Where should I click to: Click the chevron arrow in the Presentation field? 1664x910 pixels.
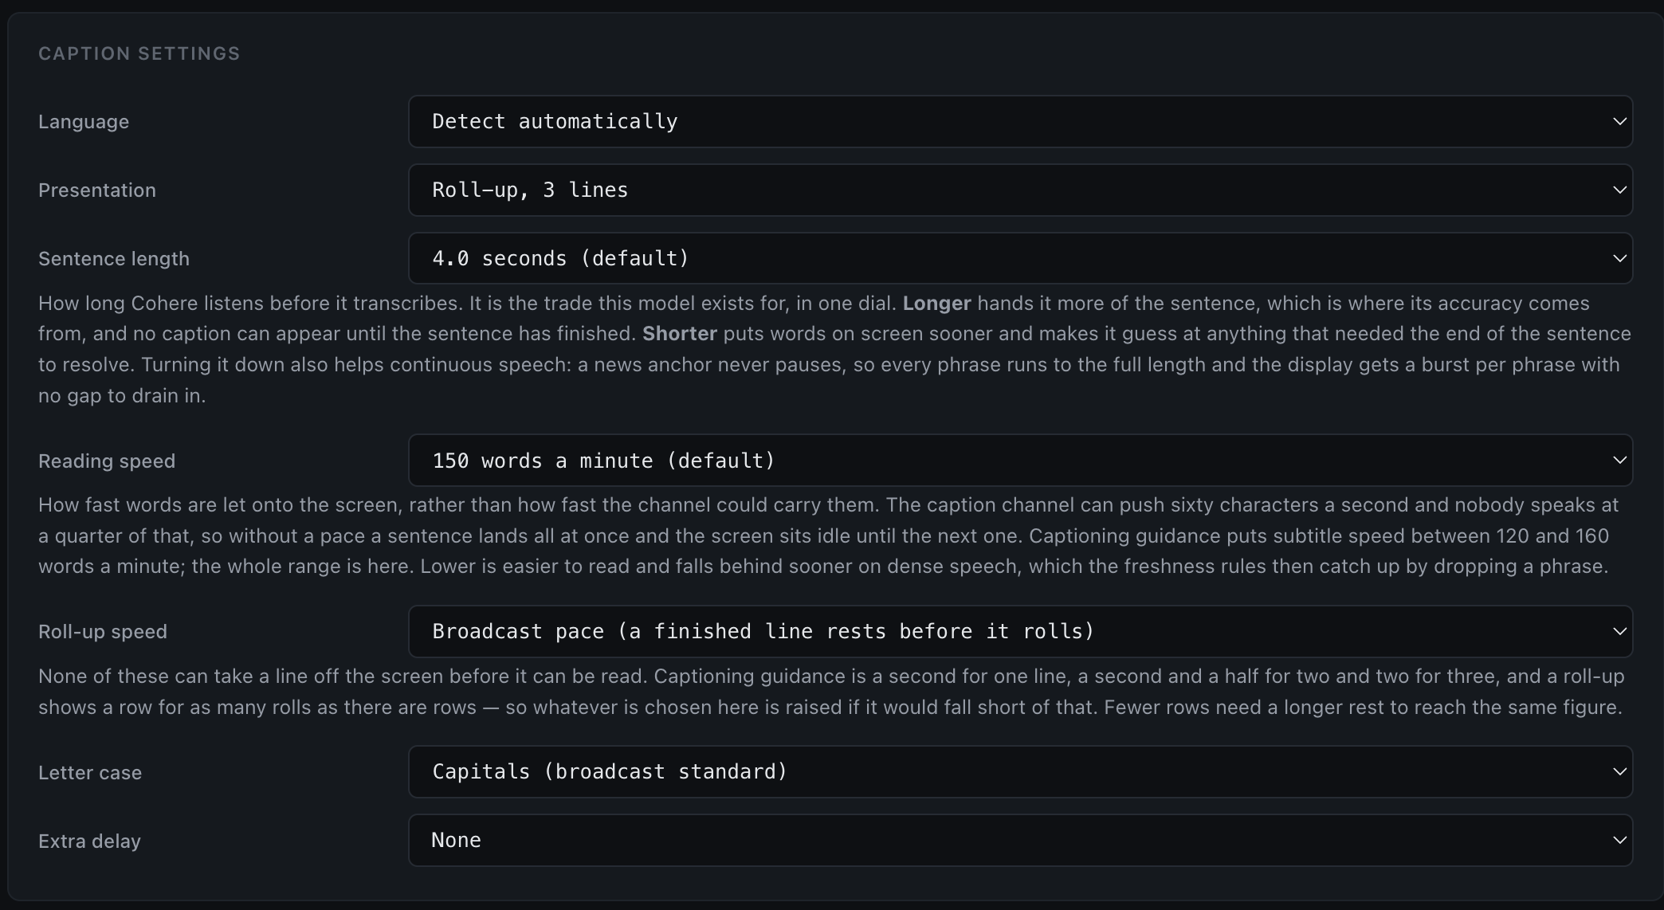(1619, 190)
